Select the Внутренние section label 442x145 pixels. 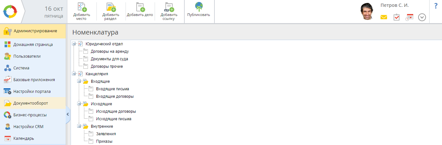[x=102, y=126]
